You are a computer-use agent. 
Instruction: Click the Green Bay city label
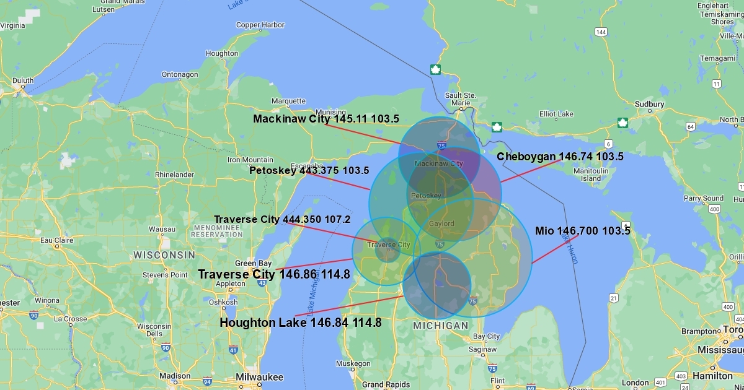[254, 263]
